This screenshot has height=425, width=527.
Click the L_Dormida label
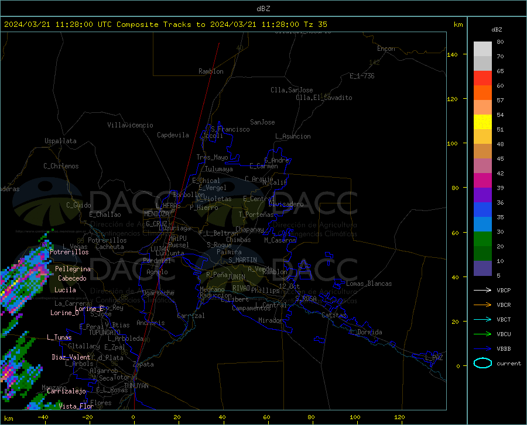pyautogui.click(x=365, y=332)
